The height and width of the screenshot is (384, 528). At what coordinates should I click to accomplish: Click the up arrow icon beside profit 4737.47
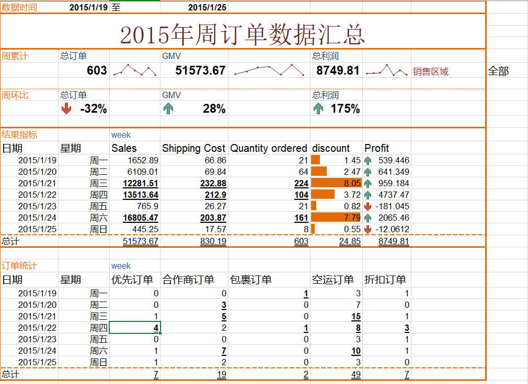click(x=368, y=195)
